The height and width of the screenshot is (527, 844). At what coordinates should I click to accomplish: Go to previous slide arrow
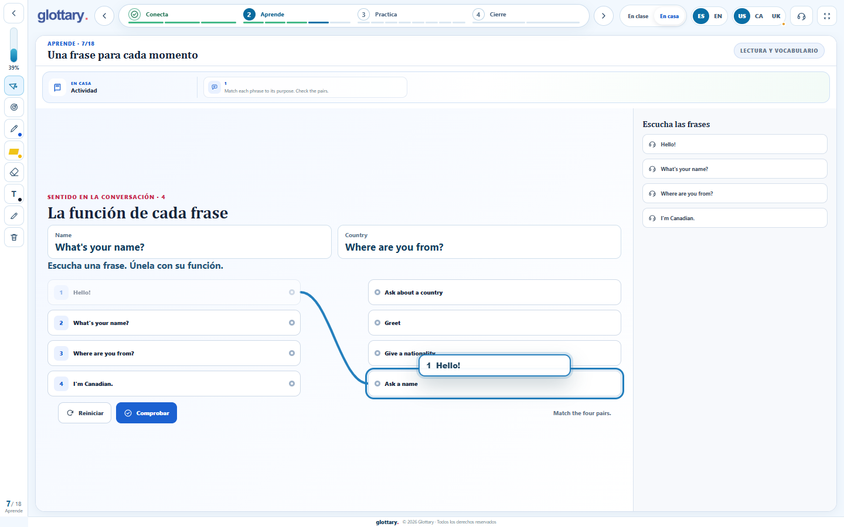pyautogui.click(x=104, y=16)
